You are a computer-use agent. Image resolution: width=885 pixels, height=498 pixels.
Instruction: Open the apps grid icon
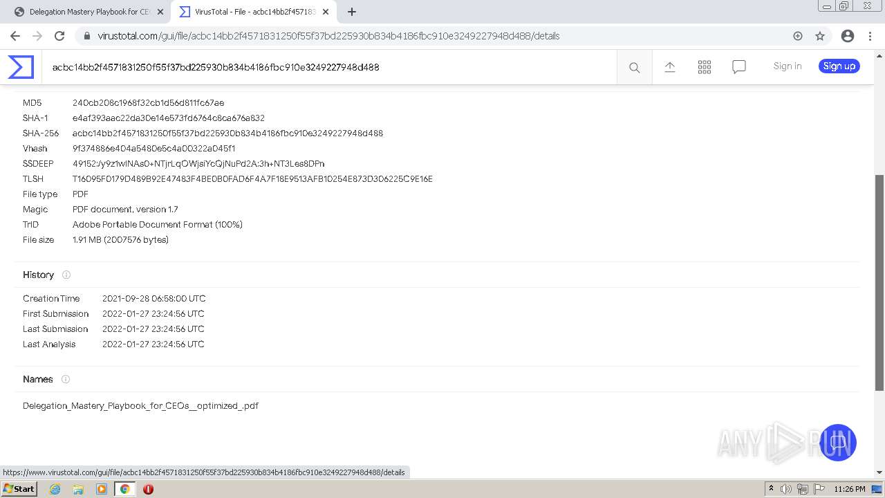click(x=705, y=67)
